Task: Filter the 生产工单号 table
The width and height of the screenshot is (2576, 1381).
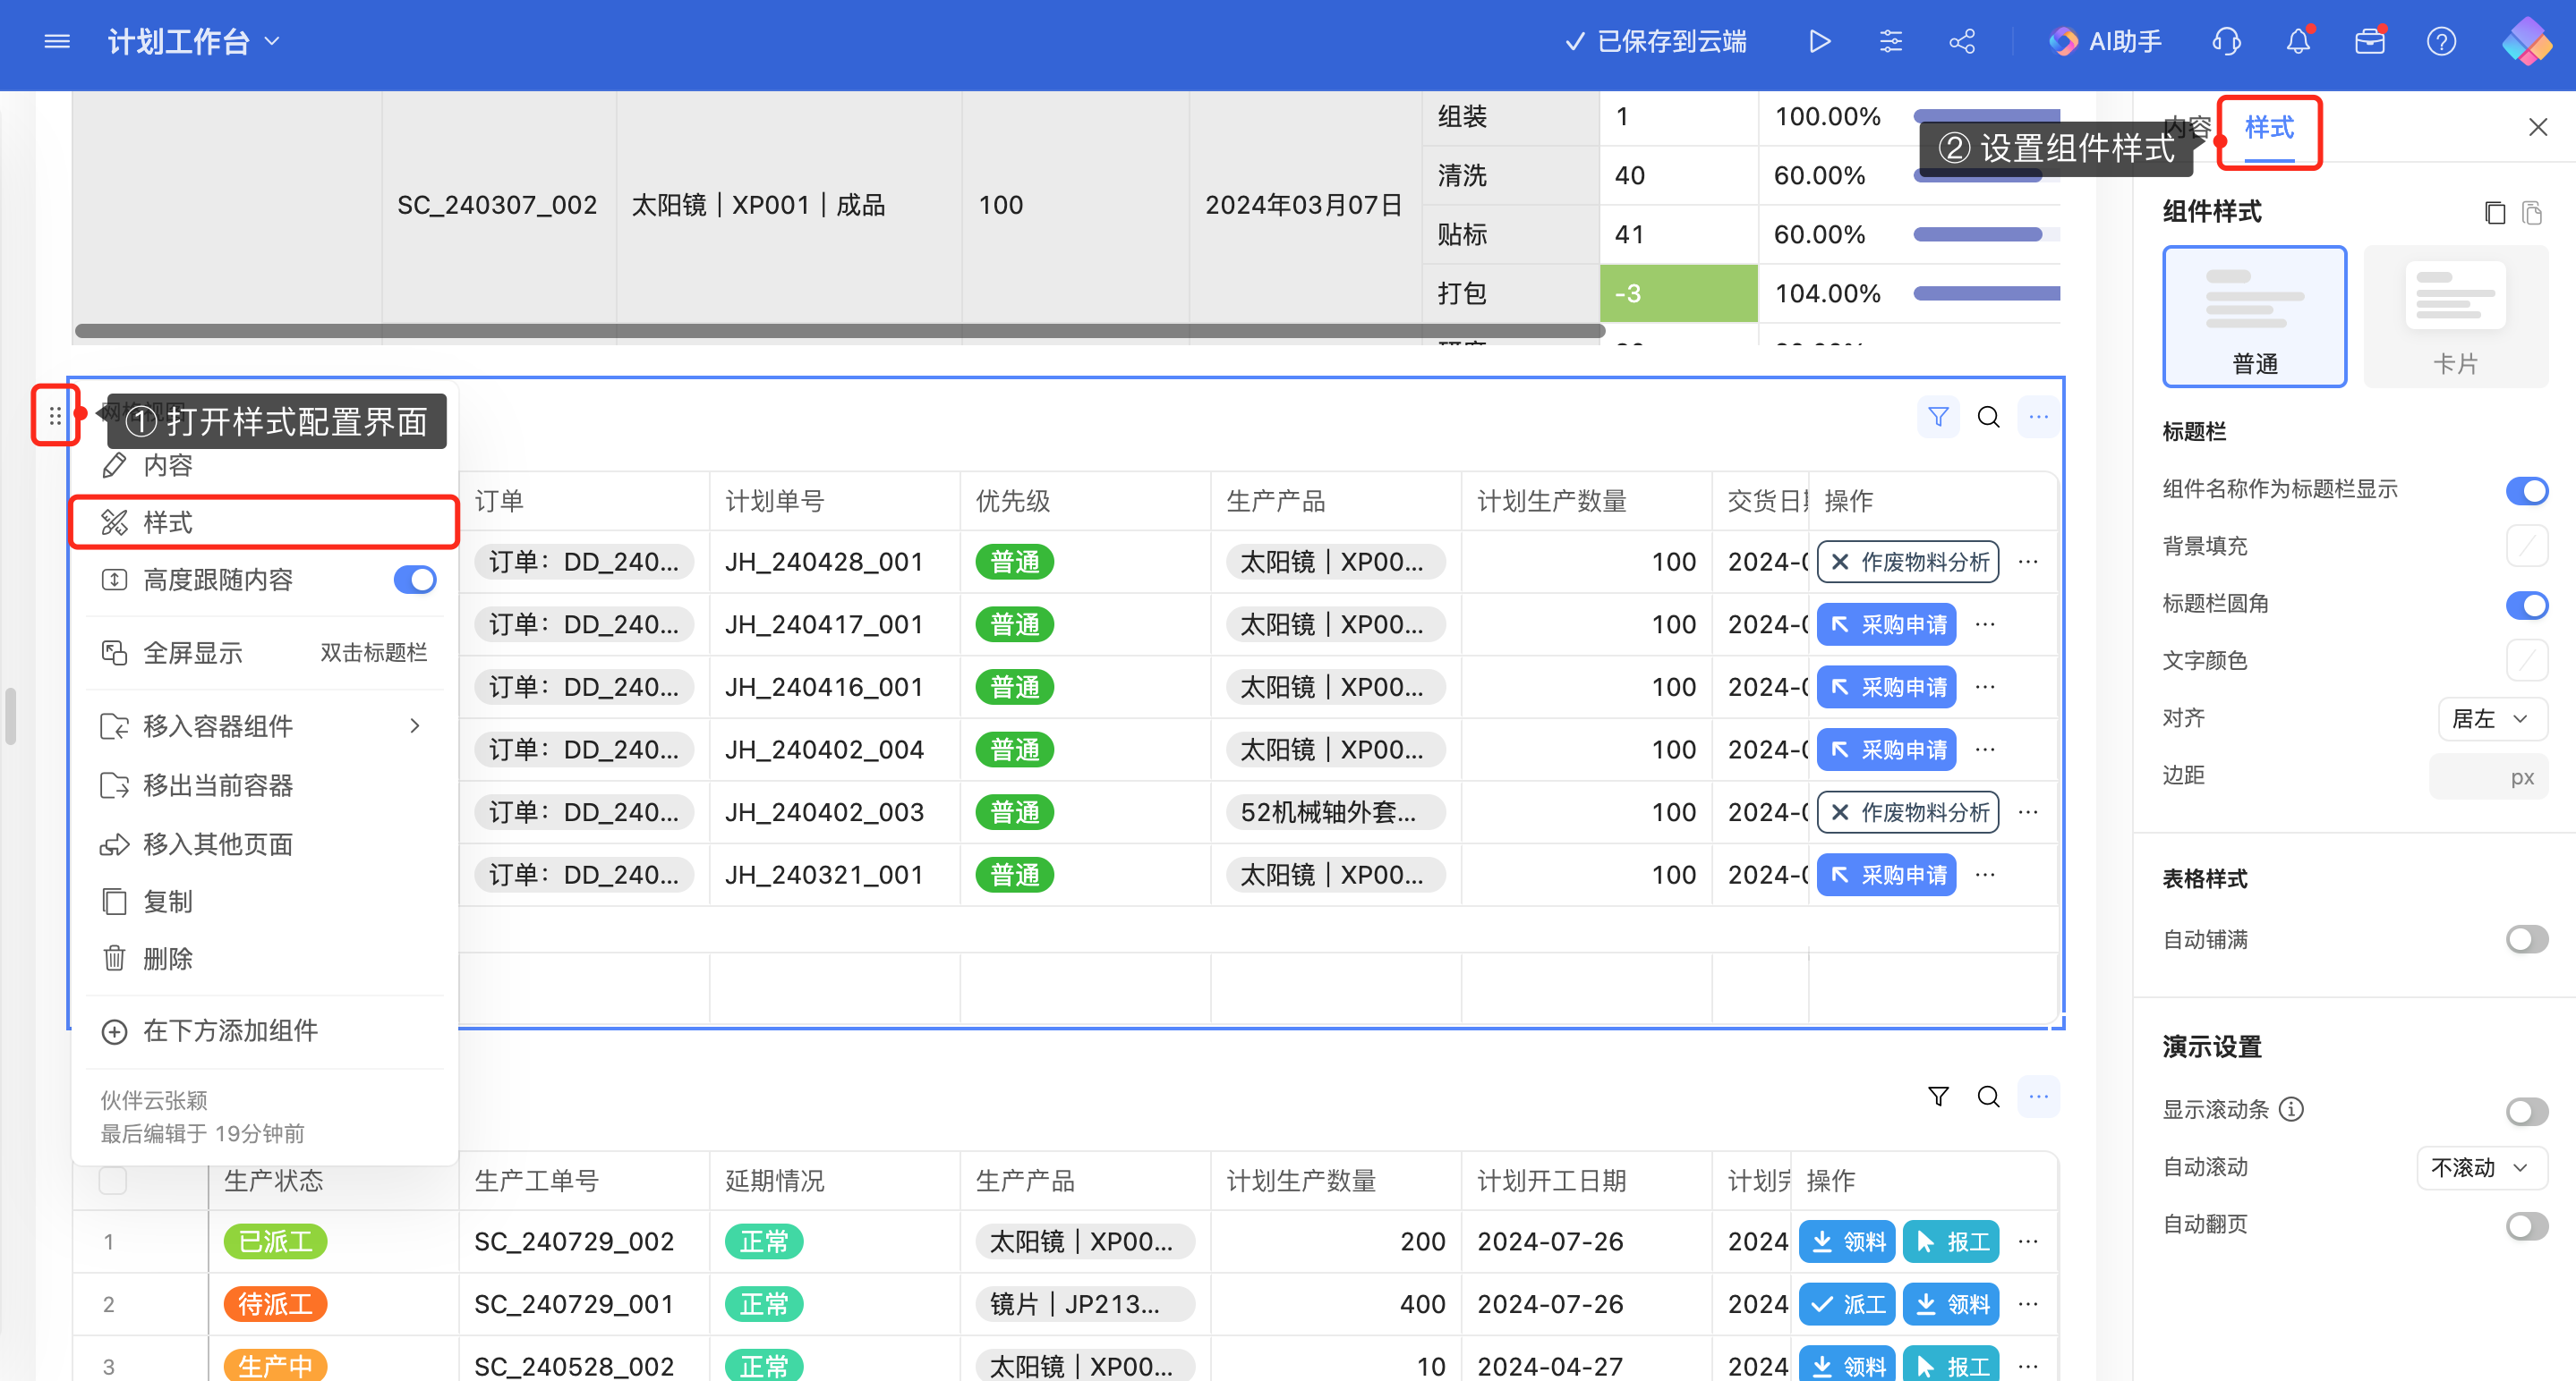Action: 1938,1097
